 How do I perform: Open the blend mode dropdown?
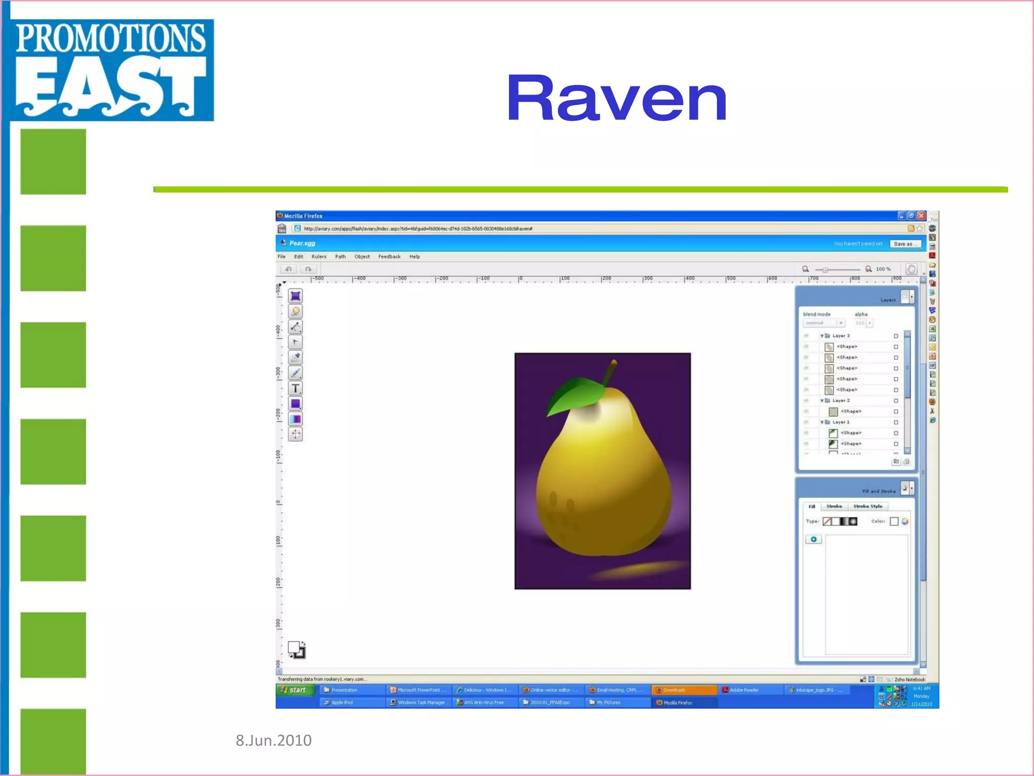pyautogui.click(x=824, y=323)
